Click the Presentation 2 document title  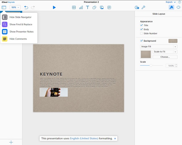click(91, 2)
